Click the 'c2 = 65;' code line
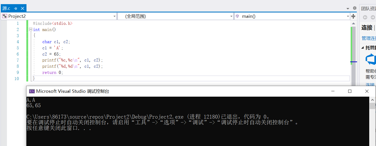Screen dimensions: 376x146 point(51,54)
